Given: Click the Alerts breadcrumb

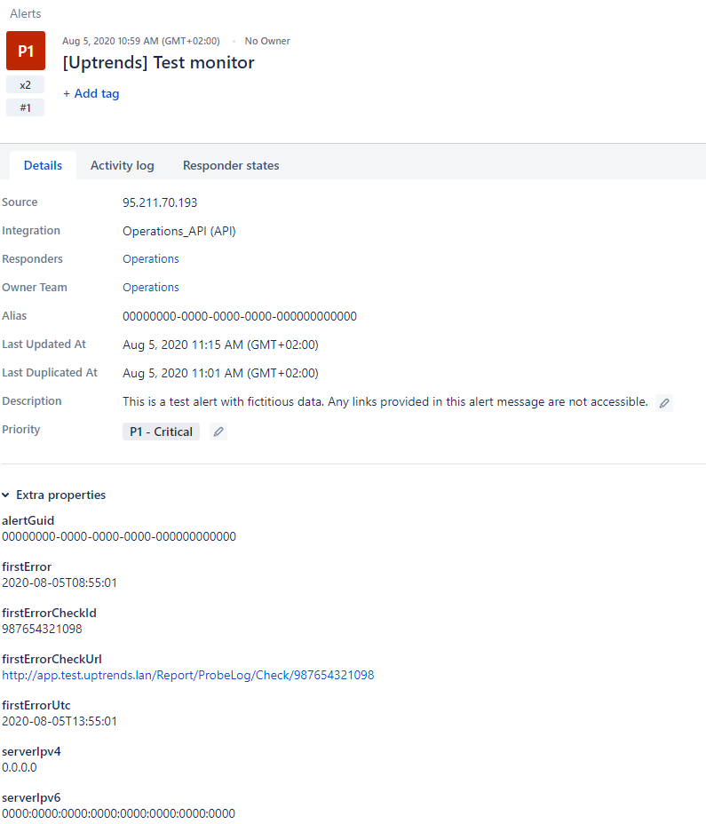Looking at the screenshot, I should [25, 13].
